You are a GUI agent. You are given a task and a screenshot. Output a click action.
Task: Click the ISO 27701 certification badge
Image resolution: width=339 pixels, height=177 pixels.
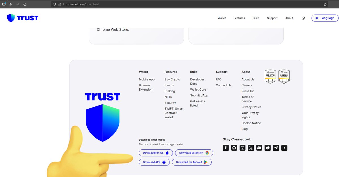click(x=270, y=77)
